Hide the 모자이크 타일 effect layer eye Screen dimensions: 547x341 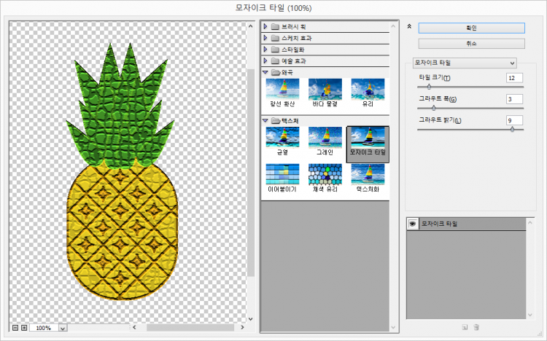(x=412, y=224)
